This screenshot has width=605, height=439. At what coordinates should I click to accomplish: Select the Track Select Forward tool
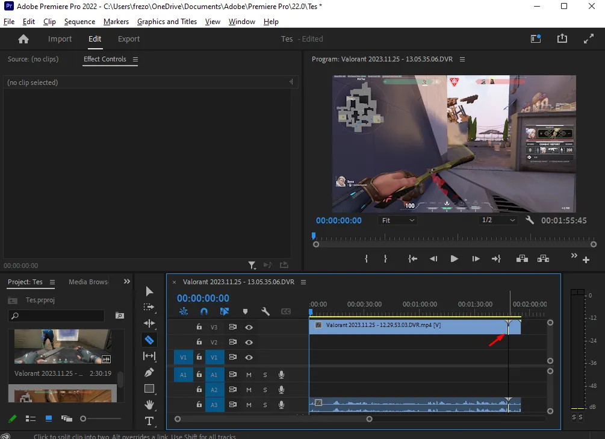(149, 307)
